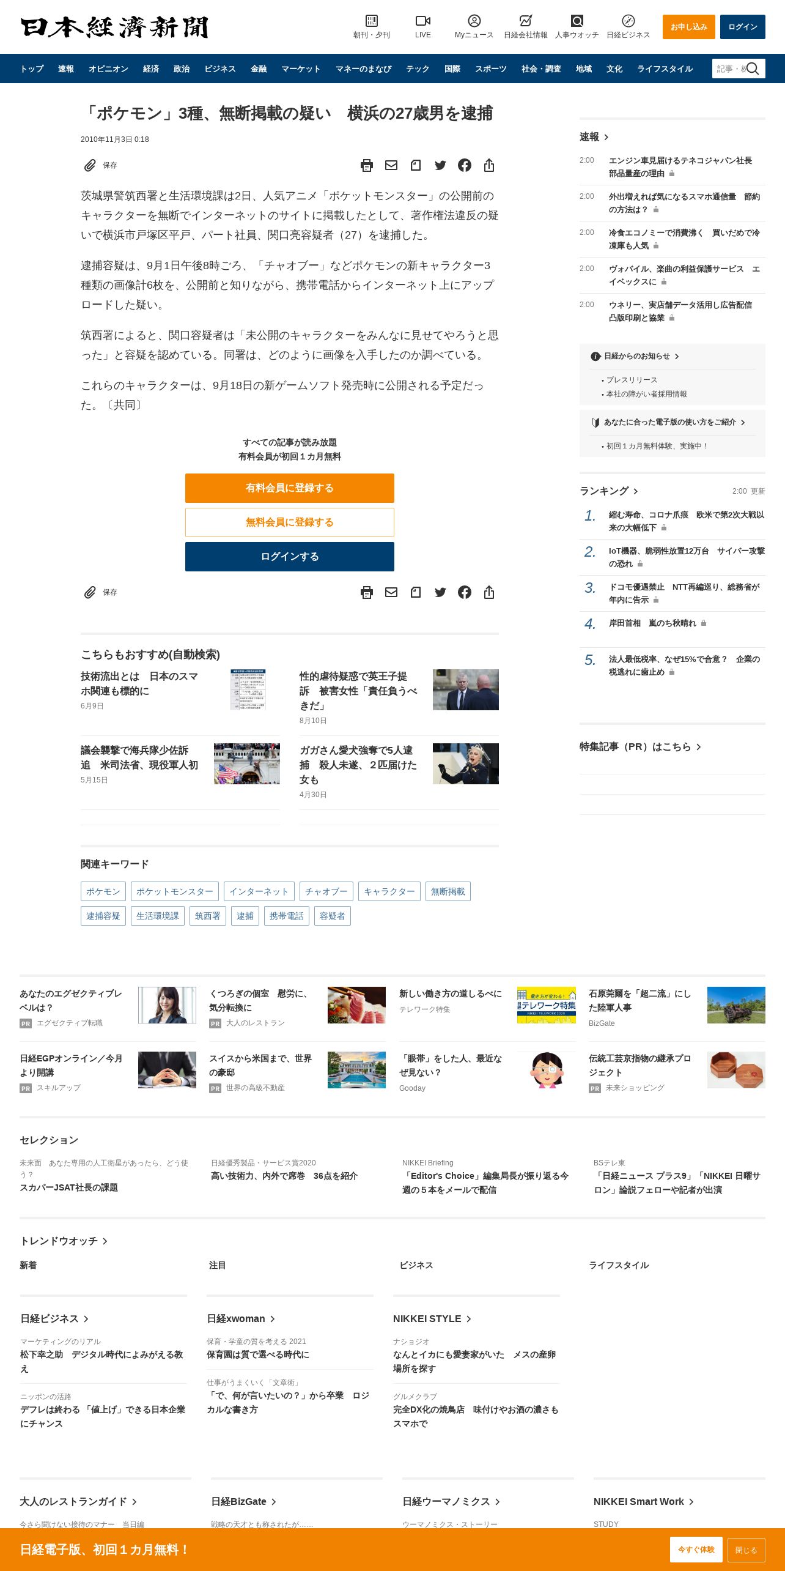Screen dimensions: 785x1571
Task: Click 無料会員に登録する button
Action: (x=290, y=522)
